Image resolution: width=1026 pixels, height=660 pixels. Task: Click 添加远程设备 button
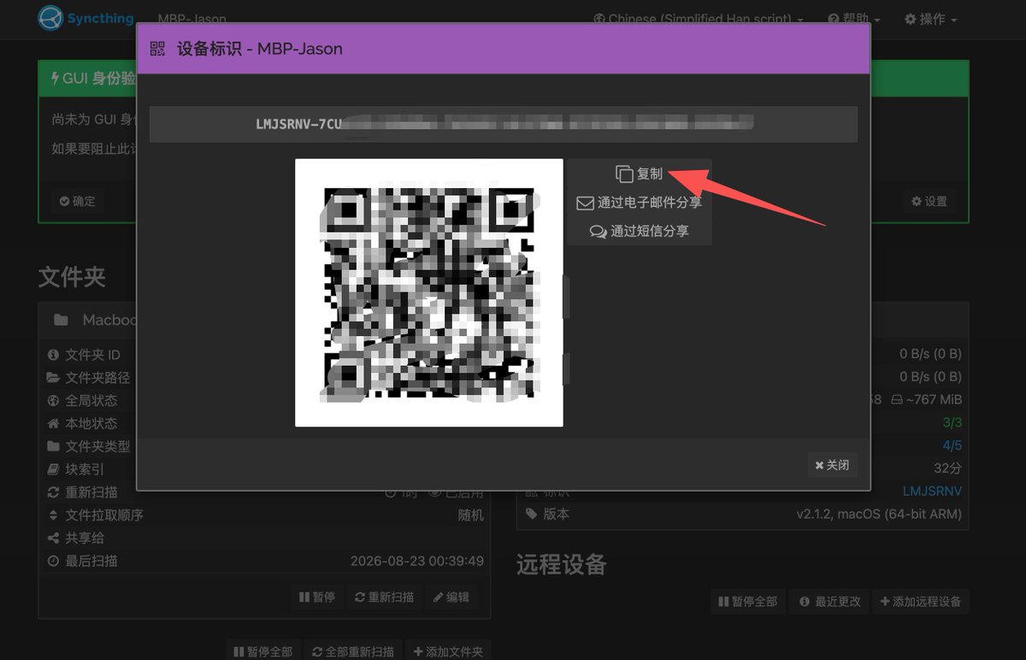click(920, 601)
